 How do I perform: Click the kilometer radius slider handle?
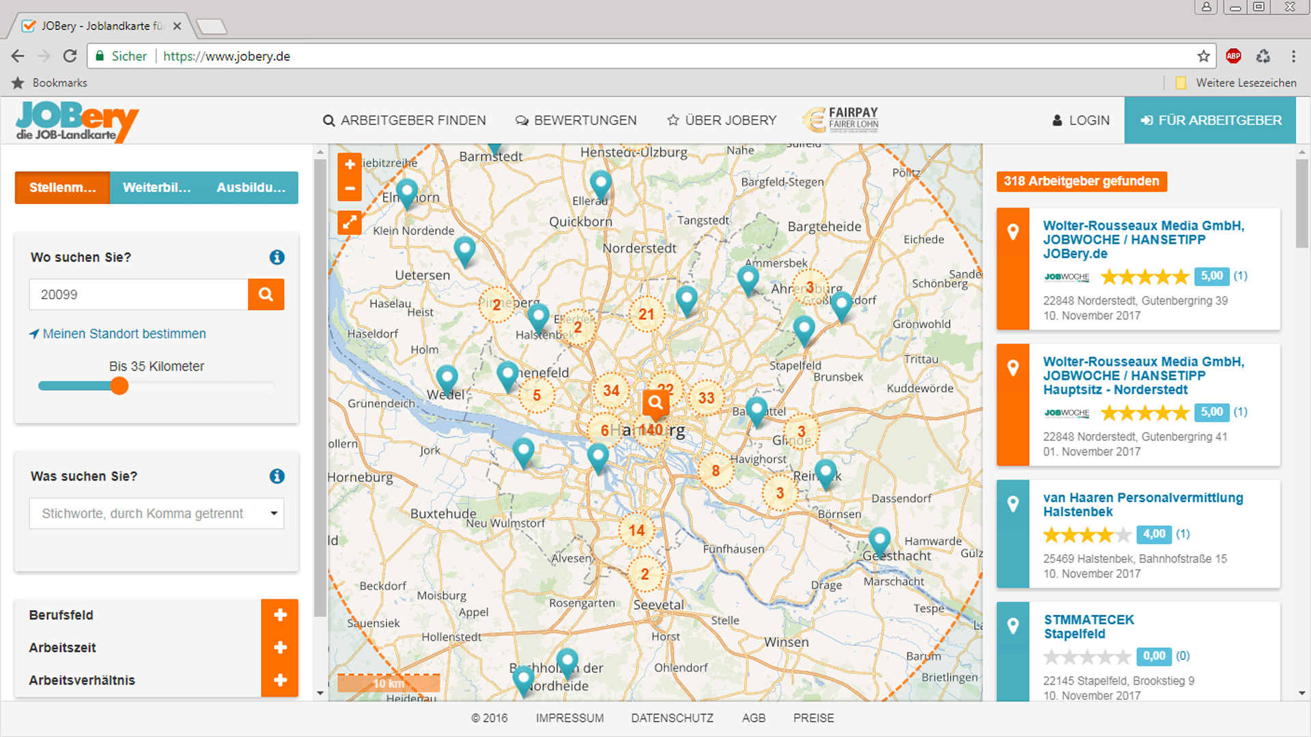[119, 386]
